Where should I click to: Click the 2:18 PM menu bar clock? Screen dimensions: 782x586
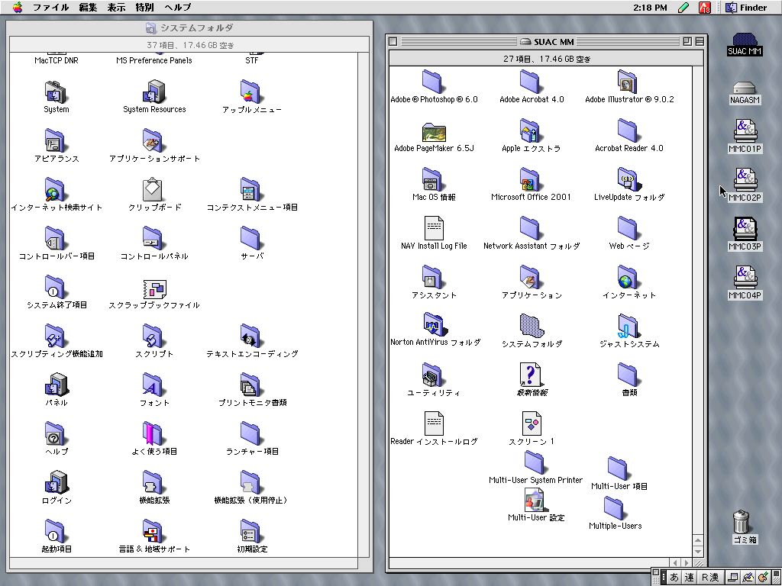coord(650,8)
